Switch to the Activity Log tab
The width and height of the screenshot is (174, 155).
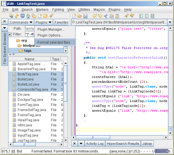click(95, 144)
